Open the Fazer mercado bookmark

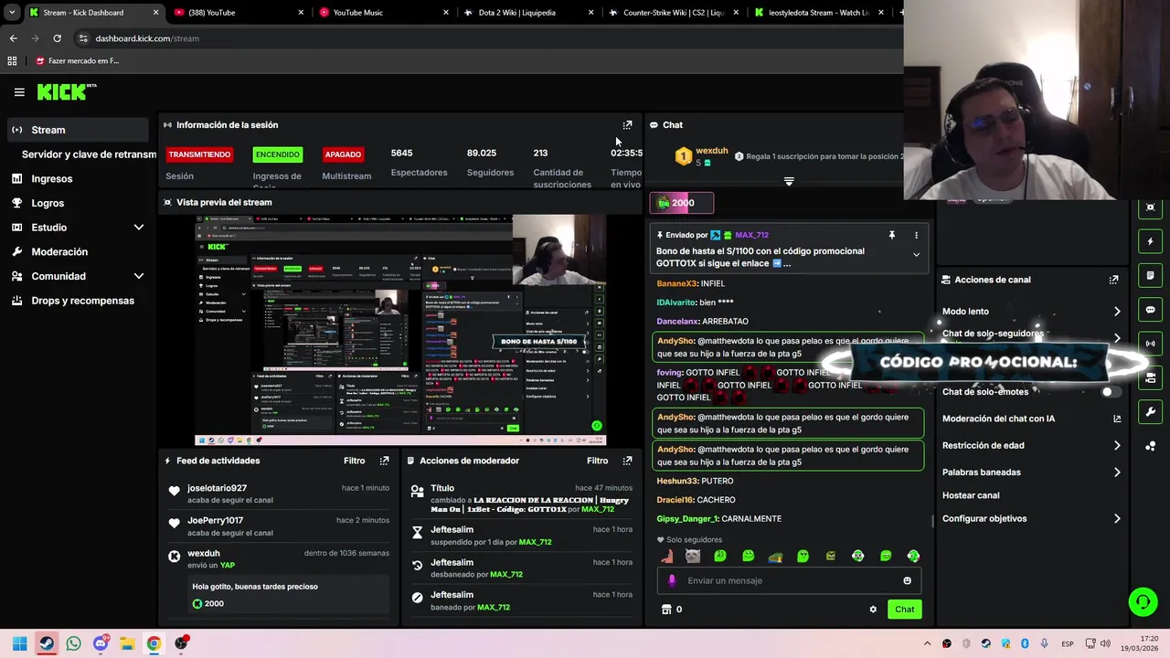[78, 61]
